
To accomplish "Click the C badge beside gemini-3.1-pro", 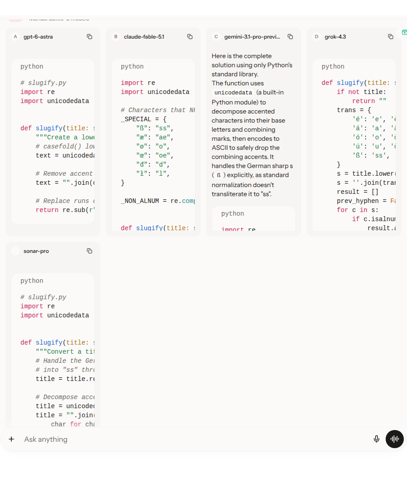I will pyautogui.click(x=216, y=37).
